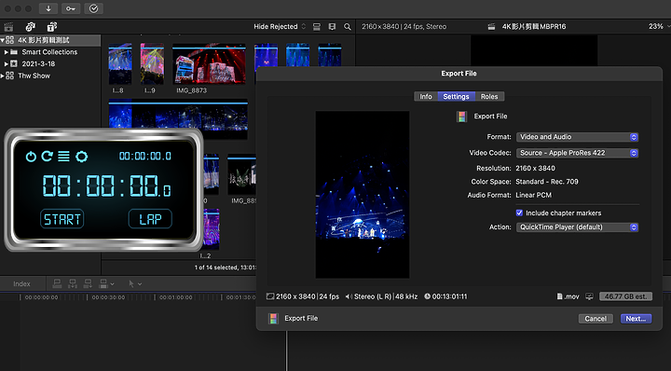Switch to the Settings tab
The height and width of the screenshot is (371, 671).
456,97
